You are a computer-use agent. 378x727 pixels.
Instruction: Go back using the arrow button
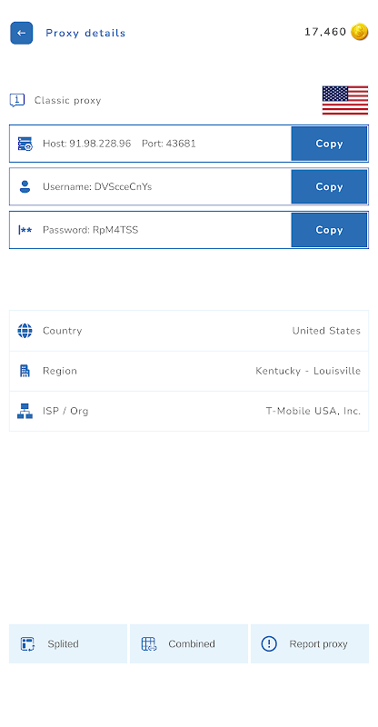click(x=21, y=33)
